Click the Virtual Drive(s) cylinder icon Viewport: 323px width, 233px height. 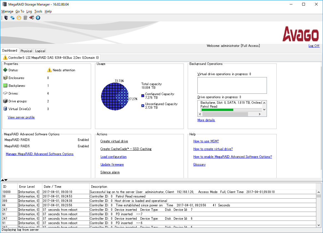click(x=5, y=109)
